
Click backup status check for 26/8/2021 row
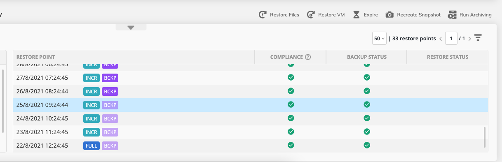(367, 91)
